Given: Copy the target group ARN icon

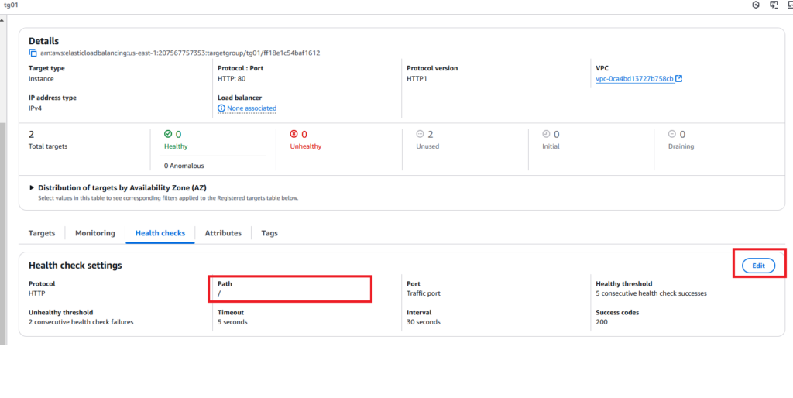Looking at the screenshot, I should pyautogui.click(x=33, y=53).
